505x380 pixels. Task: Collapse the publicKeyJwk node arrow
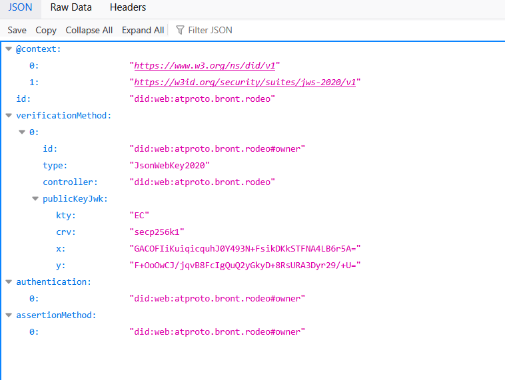[x=35, y=199]
